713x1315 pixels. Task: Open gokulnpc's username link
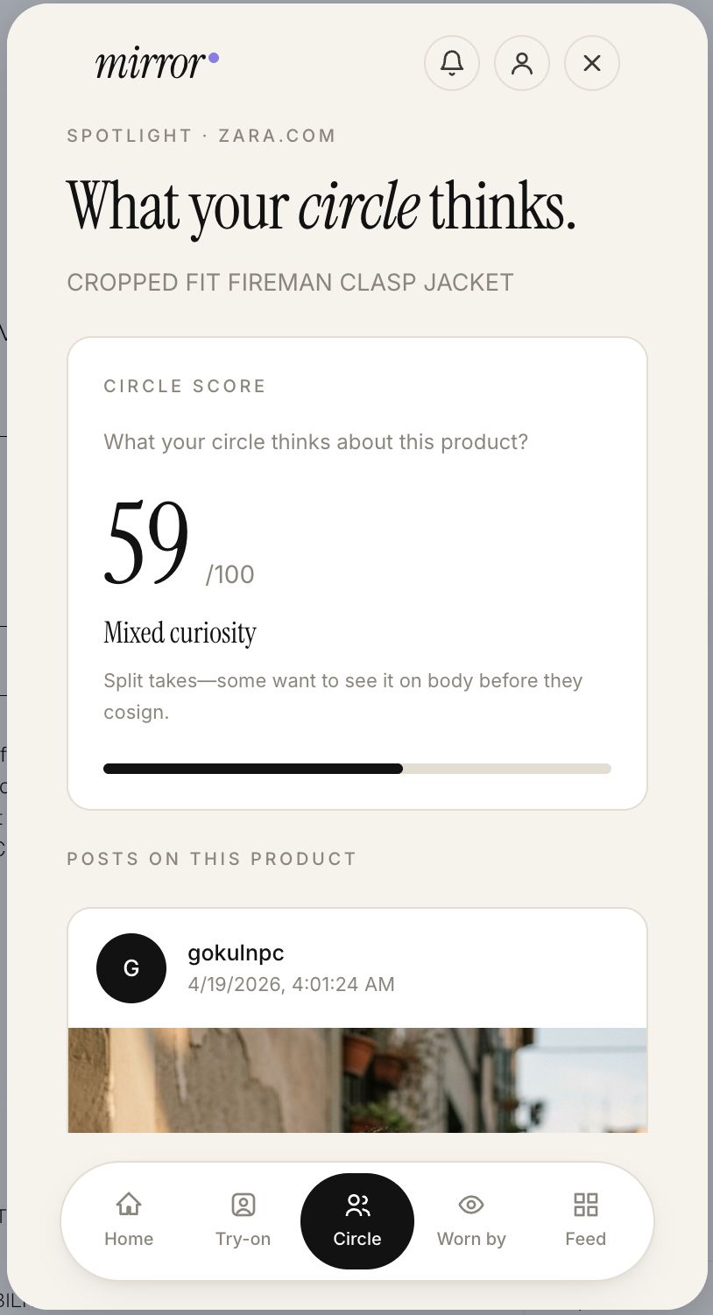pyautogui.click(x=236, y=953)
